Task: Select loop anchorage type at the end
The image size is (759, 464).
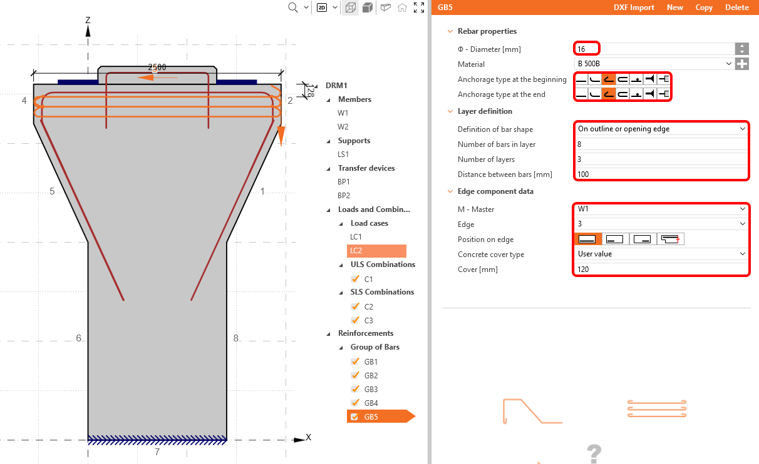Action: [622, 94]
